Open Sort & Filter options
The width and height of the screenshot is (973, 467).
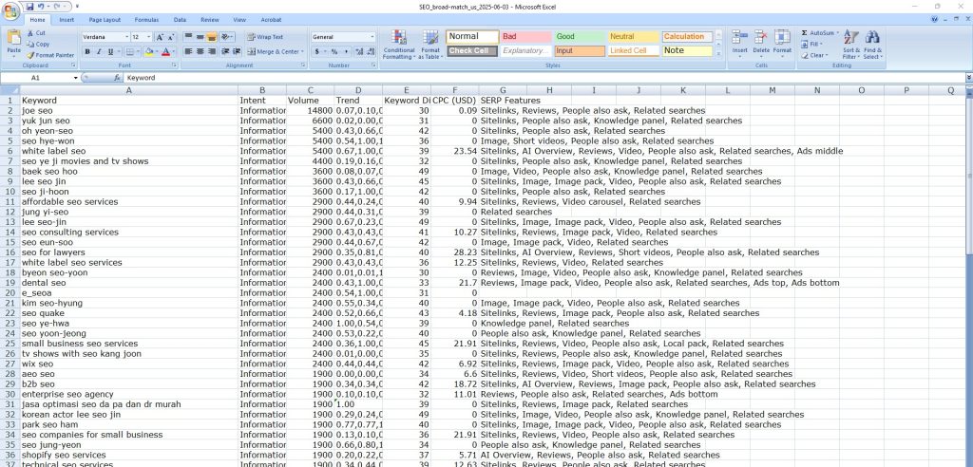[850, 44]
